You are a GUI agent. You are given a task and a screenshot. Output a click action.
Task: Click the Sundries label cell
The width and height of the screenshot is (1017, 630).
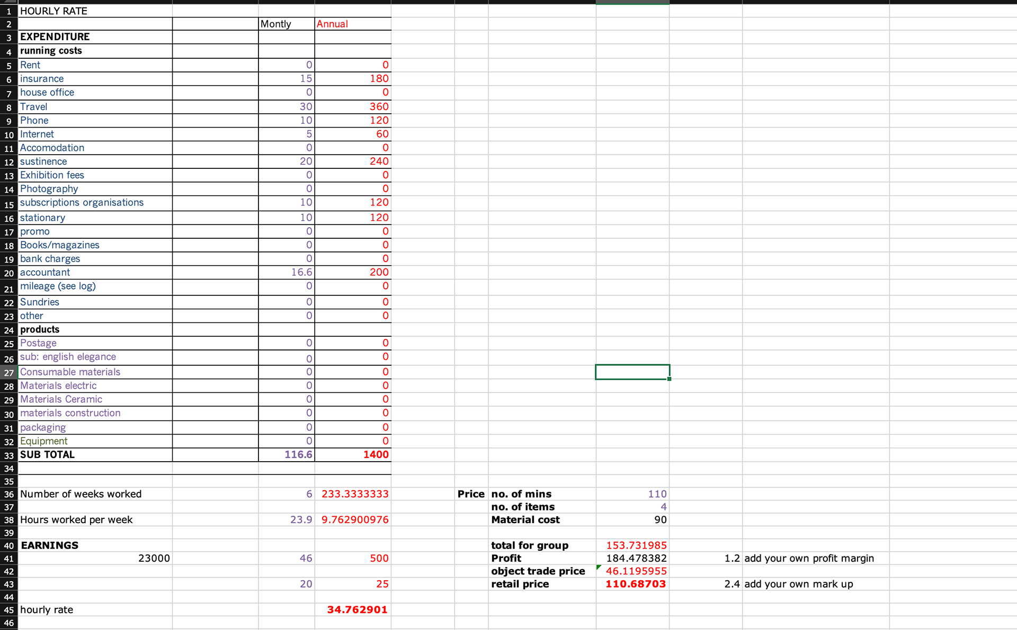pos(95,302)
